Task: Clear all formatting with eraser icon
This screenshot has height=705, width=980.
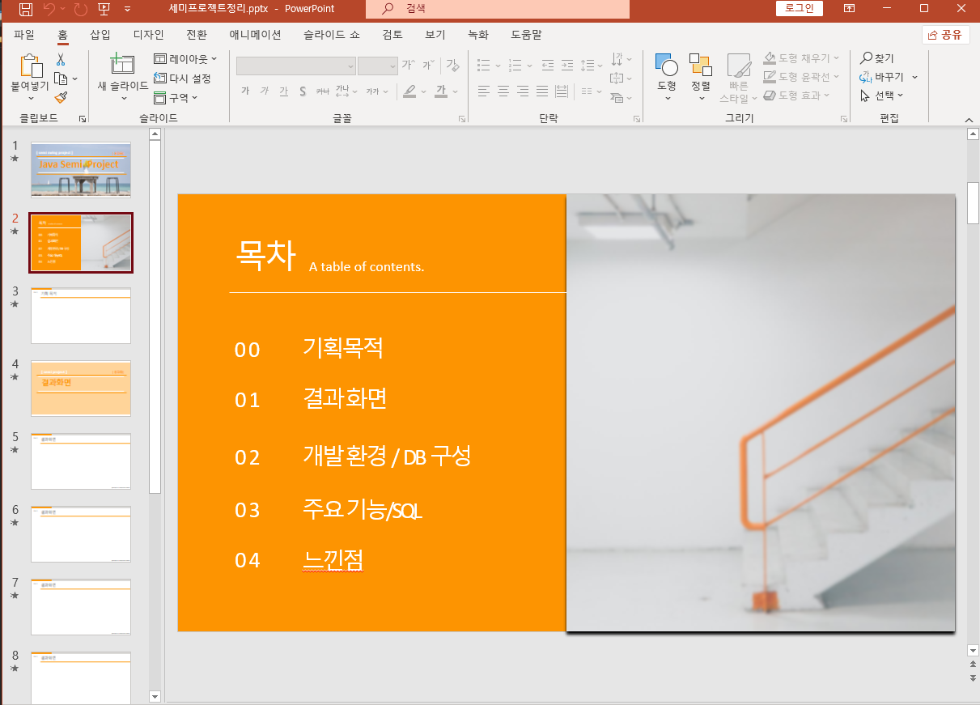Action: 452,66
